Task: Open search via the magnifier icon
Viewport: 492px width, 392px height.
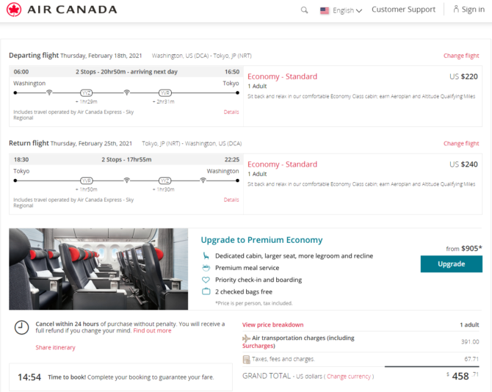Action: pyautogui.click(x=304, y=10)
